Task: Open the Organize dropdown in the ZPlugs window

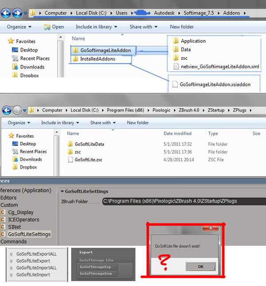Action: (19, 123)
